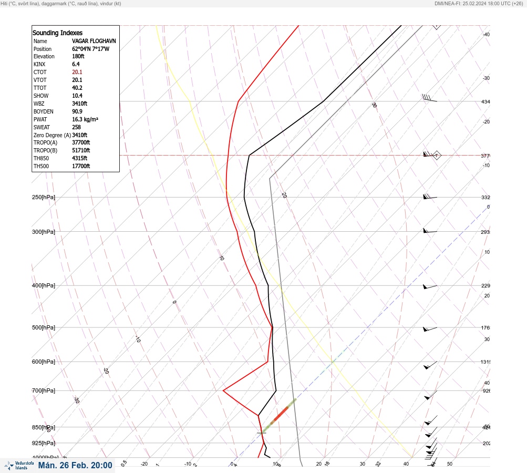Screen dimensions: 527x473
Task: Click the bottom axis temperature label -10
Action: 188,464
